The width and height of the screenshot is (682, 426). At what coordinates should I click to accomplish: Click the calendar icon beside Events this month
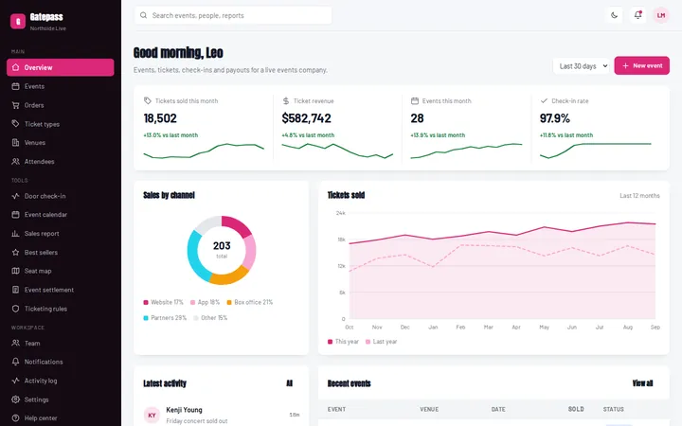[415, 101]
